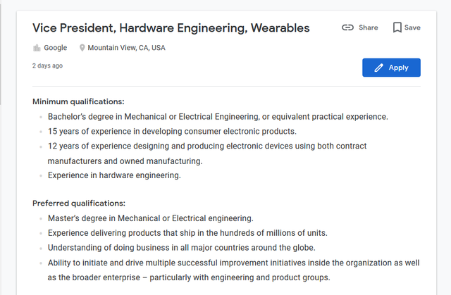This screenshot has height=295, width=451.
Task: Click the 15 years of experience bullet
Action: pos(172,132)
